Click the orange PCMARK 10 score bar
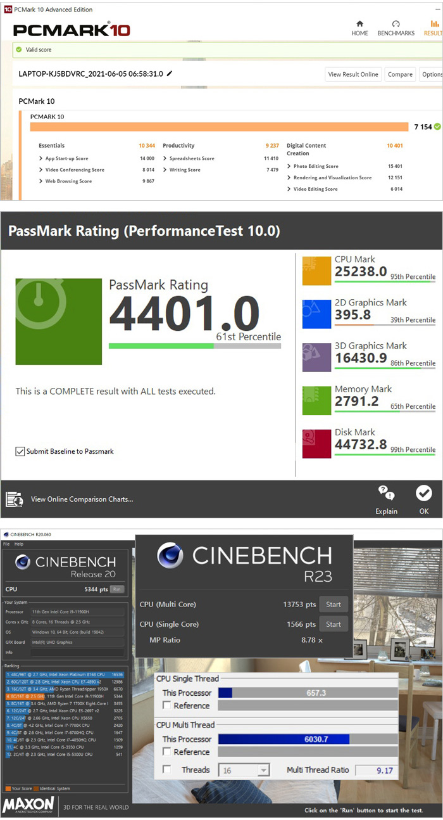Viewport: 443px width, 820px height. pos(219,127)
